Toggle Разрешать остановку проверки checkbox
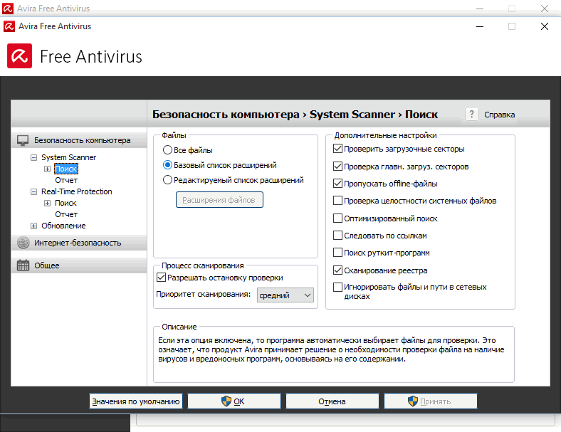This screenshot has width=561, height=432. pyautogui.click(x=161, y=277)
